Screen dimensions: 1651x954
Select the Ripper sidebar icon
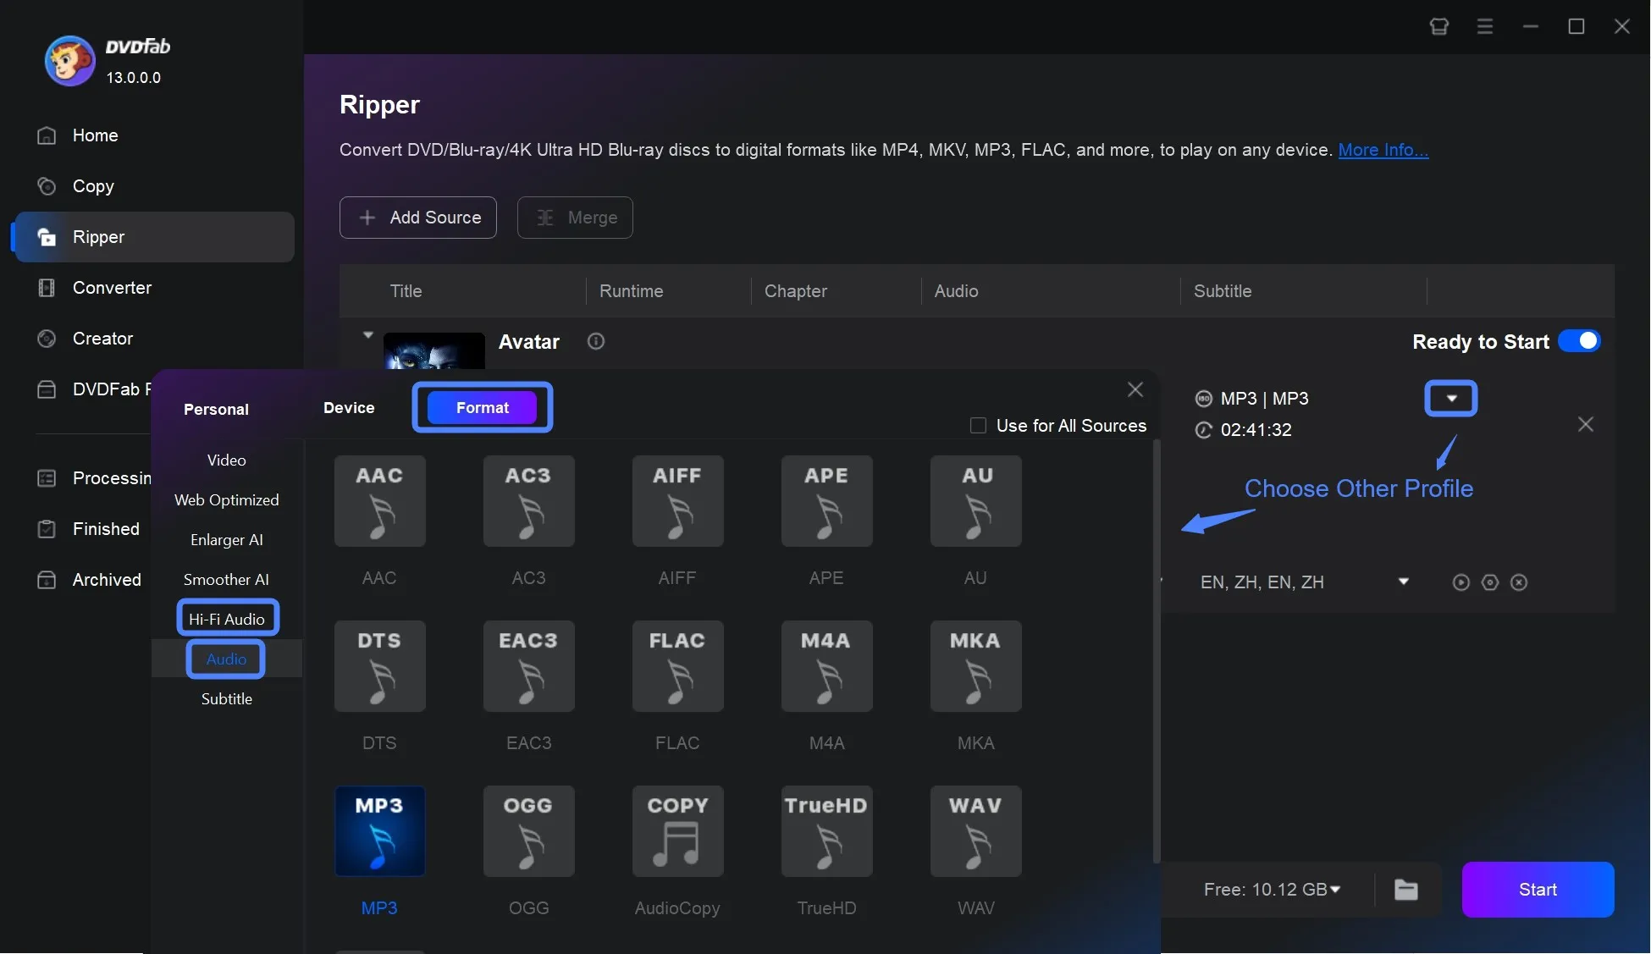coord(46,237)
